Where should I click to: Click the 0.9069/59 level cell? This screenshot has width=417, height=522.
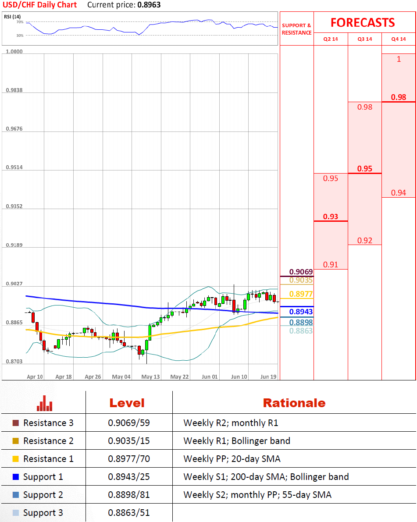pyautogui.click(x=129, y=423)
